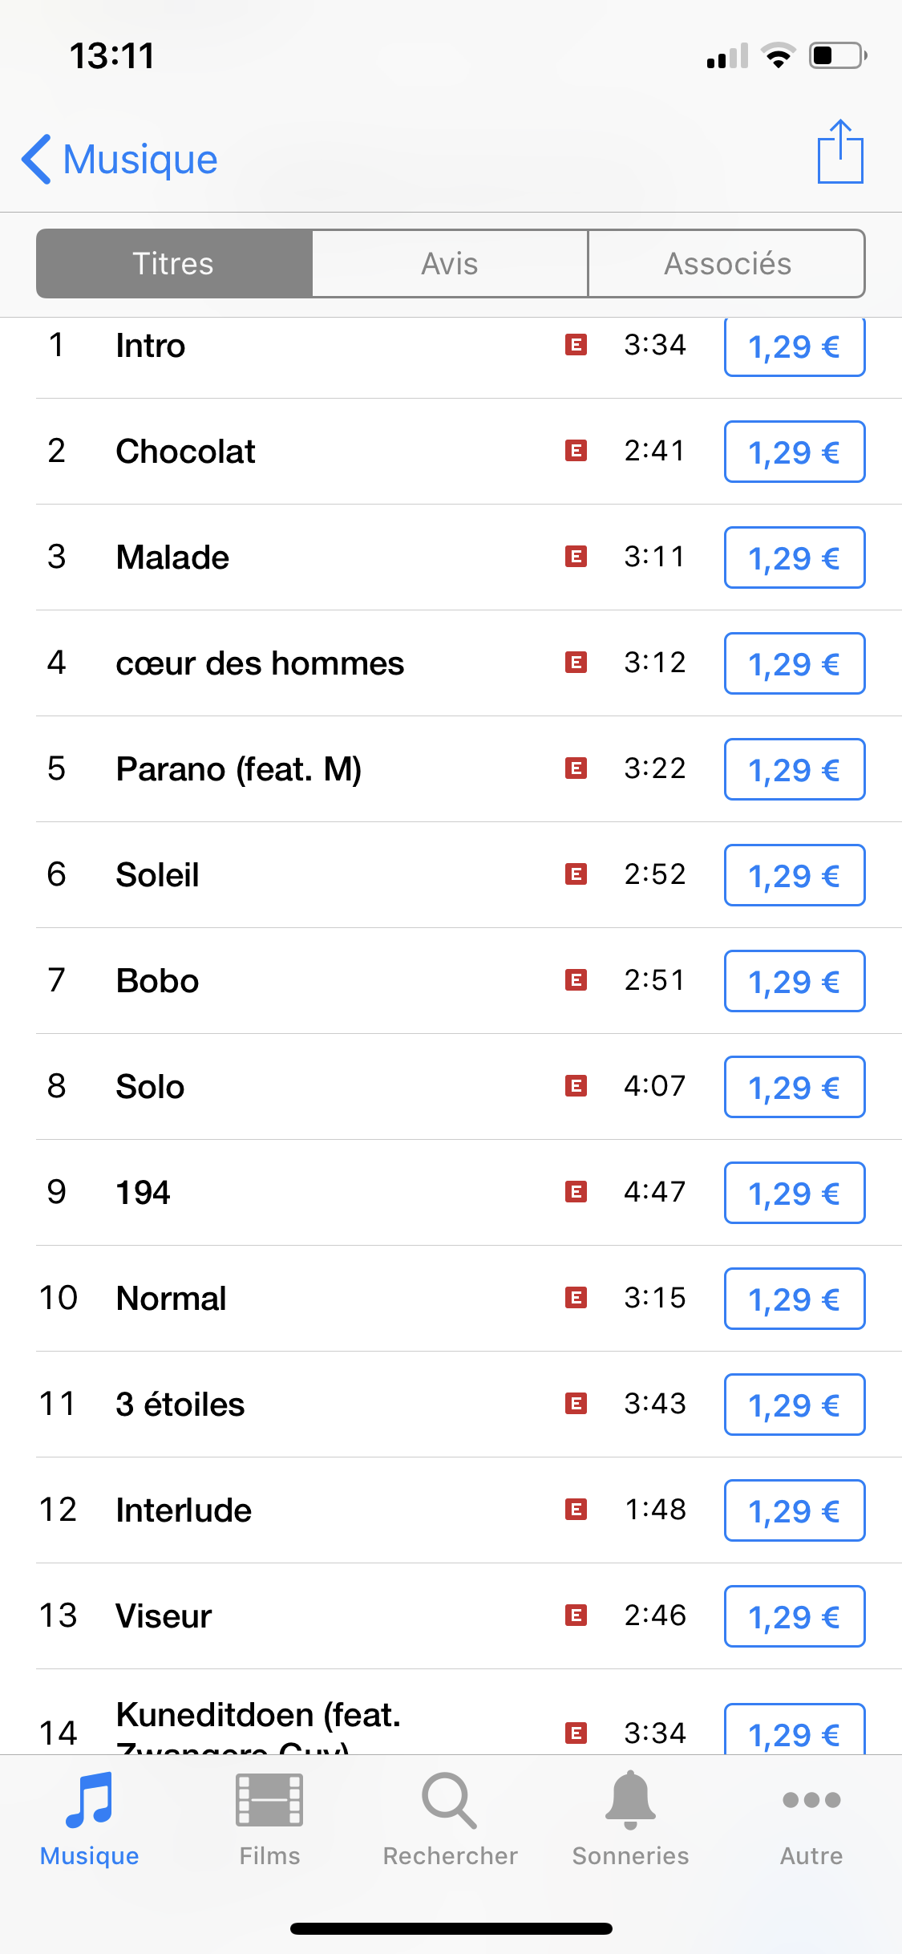
Task: Switch to the Avis tab
Action: (x=450, y=264)
